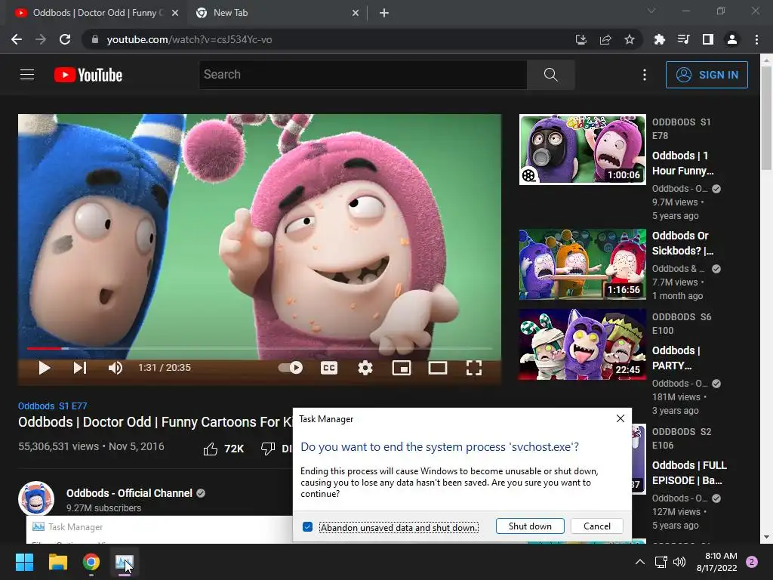773x580 pixels.
Task: Toggle closed captions (CC)
Action: pos(329,368)
